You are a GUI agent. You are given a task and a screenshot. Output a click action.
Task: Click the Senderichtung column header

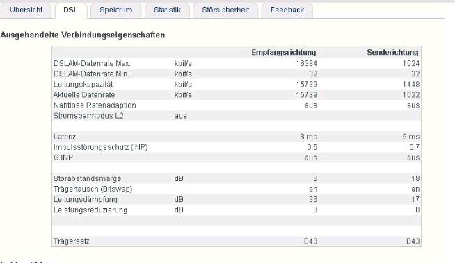coord(392,52)
